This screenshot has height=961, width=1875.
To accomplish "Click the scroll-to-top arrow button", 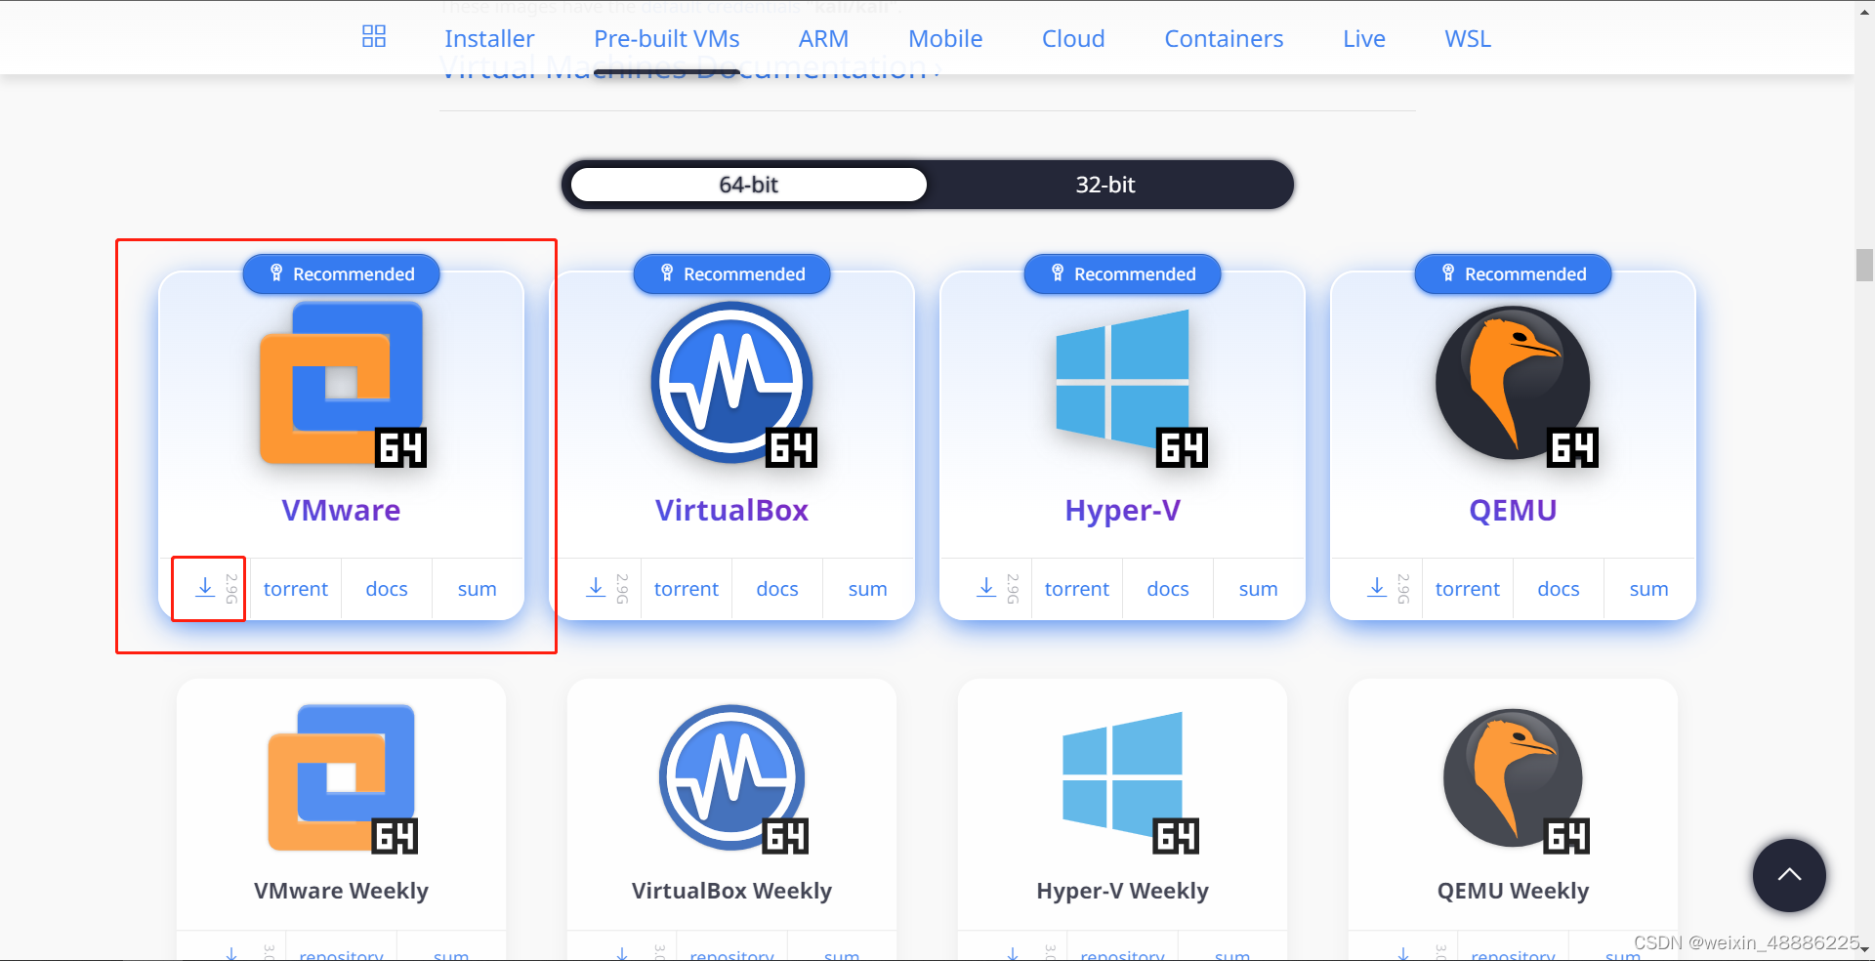I will 1789,875.
